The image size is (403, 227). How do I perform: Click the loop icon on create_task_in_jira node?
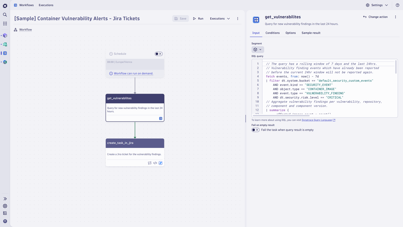pos(150,163)
